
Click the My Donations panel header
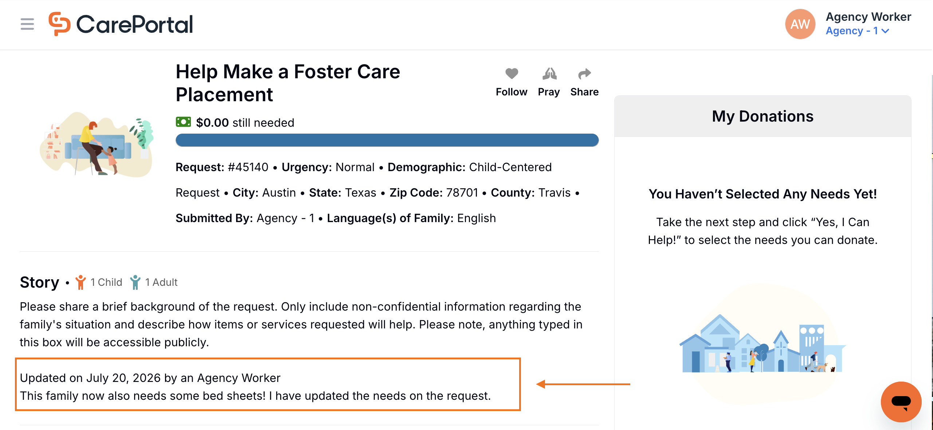click(x=763, y=116)
